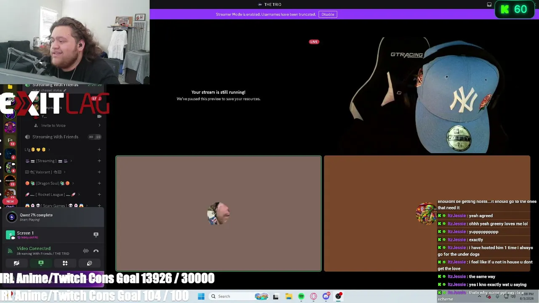This screenshot has width=539, height=303.
Task: Click the blue Yankees cap stream preview
Action: coord(427,95)
